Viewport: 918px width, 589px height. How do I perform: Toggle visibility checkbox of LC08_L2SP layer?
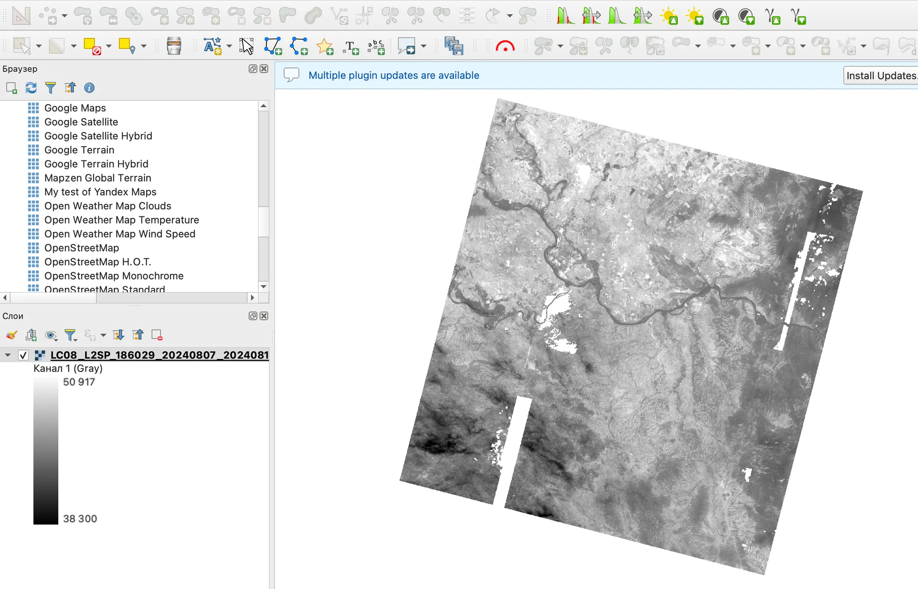(x=23, y=355)
